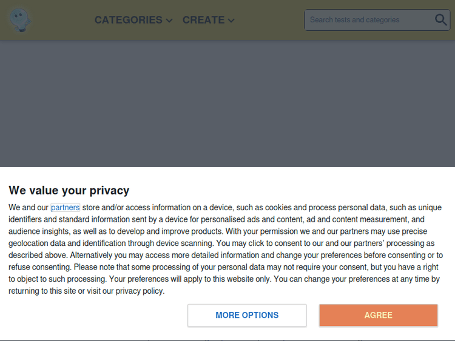The width and height of the screenshot is (455, 341).
Task: Click the words 'audience insights' in the notice
Action: (36, 231)
